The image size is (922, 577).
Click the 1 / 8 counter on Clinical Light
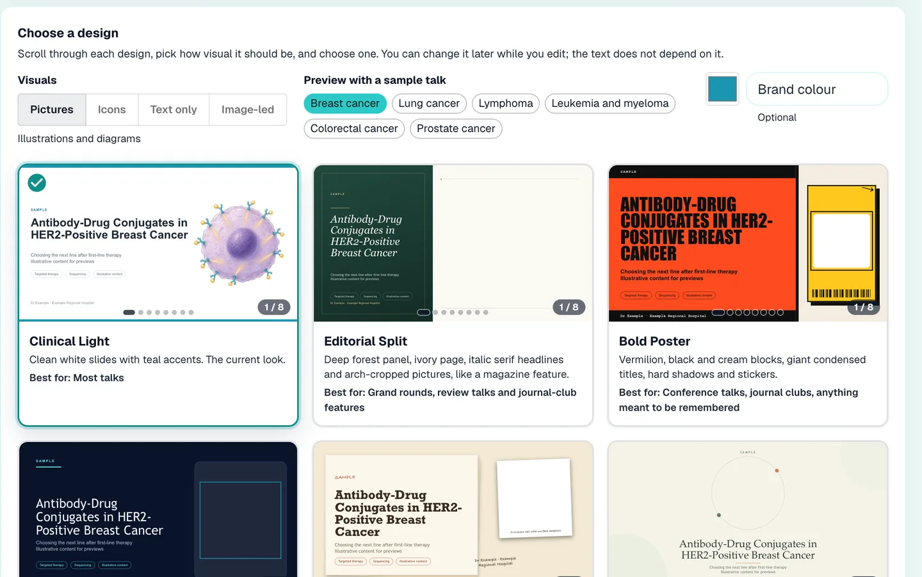(x=274, y=307)
